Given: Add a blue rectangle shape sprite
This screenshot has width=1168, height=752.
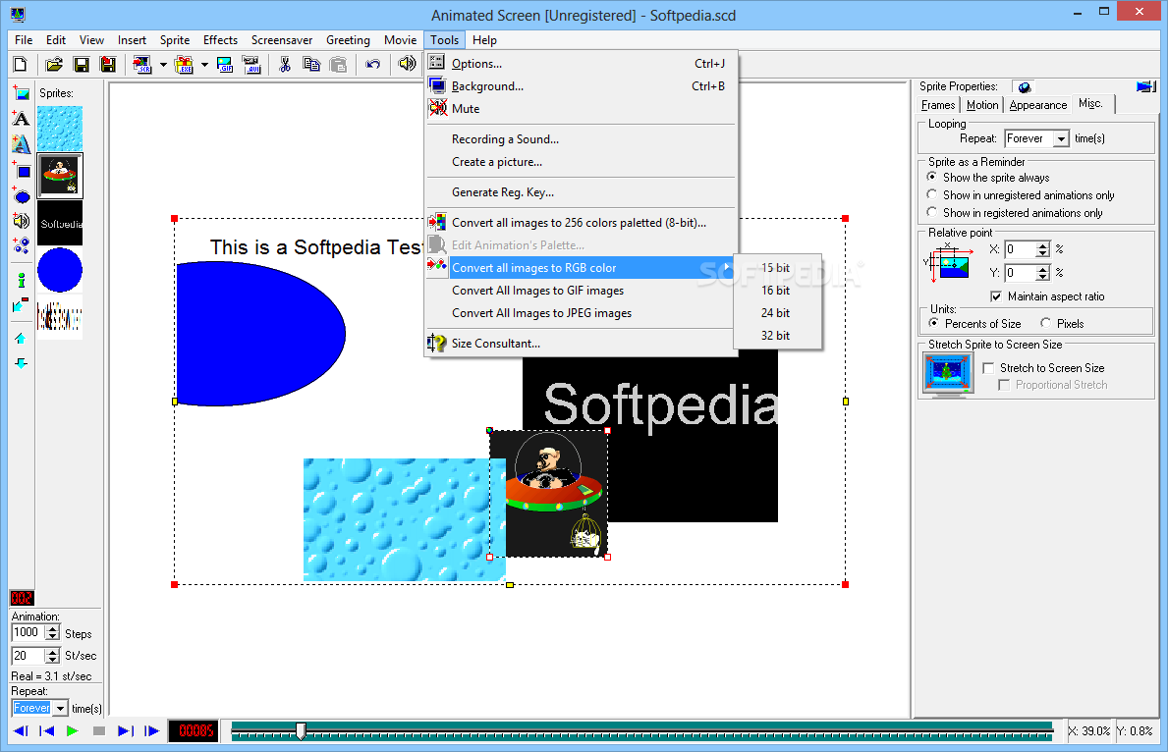Looking at the screenshot, I should 21,171.
